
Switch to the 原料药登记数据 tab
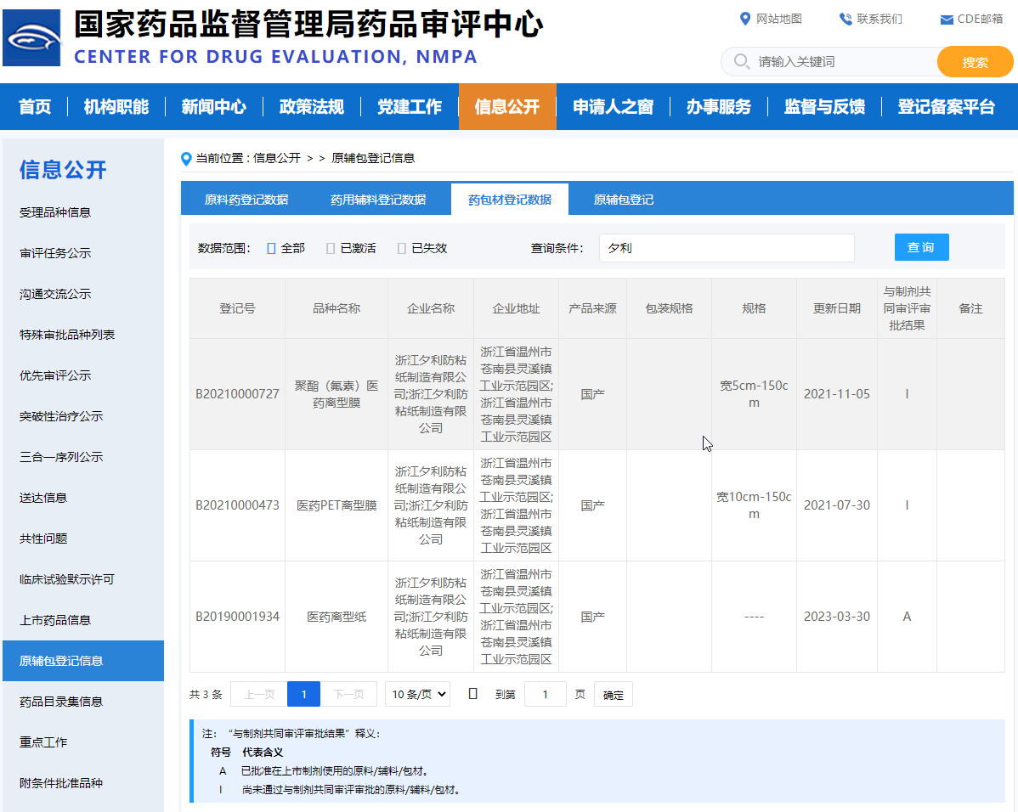click(246, 200)
